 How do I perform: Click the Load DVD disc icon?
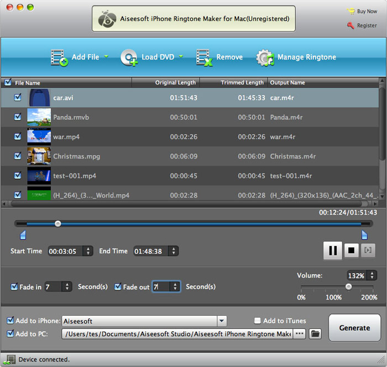tap(129, 57)
